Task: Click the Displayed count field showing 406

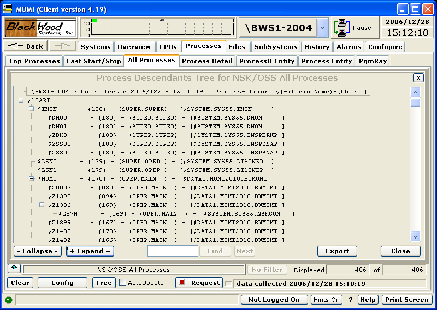Action: [x=347, y=270]
